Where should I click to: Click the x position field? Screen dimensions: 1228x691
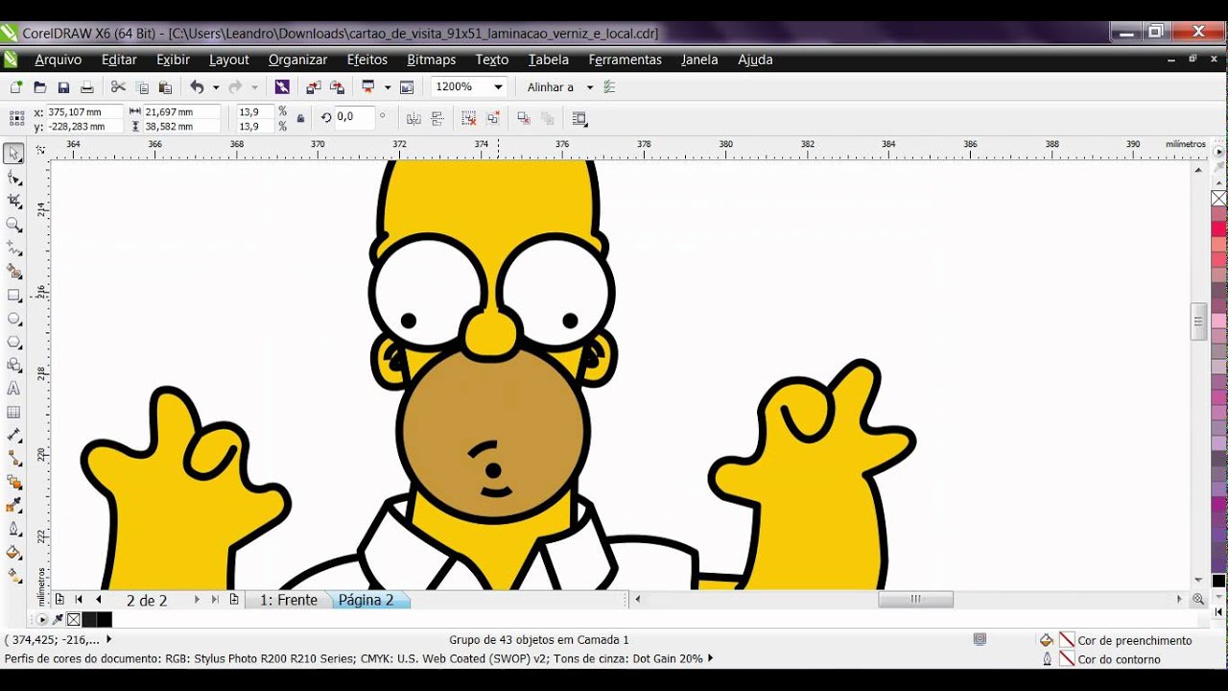pos(84,112)
